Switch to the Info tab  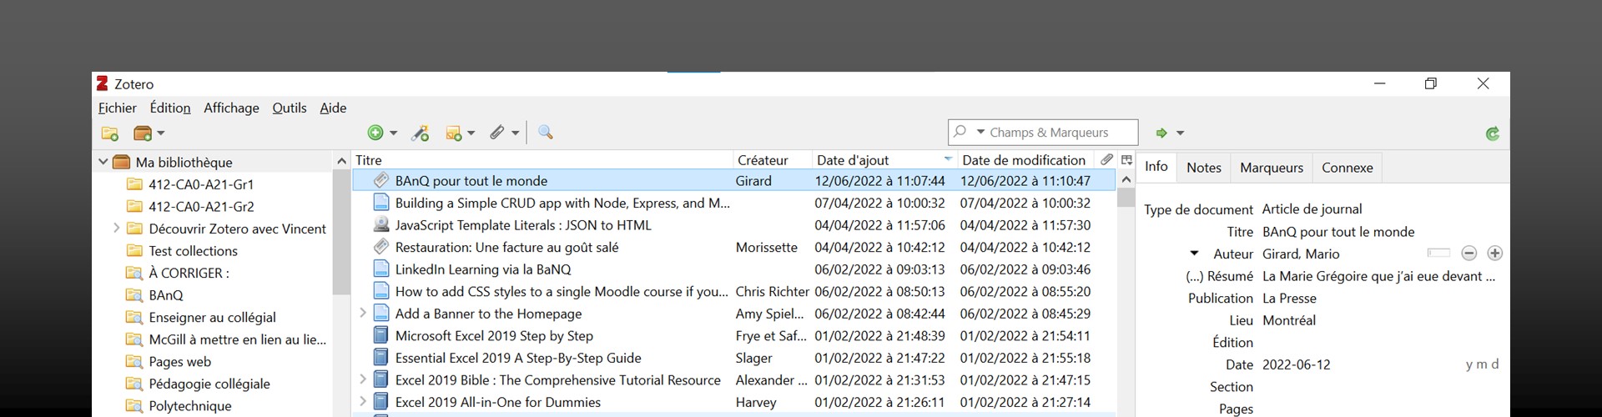click(1156, 167)
